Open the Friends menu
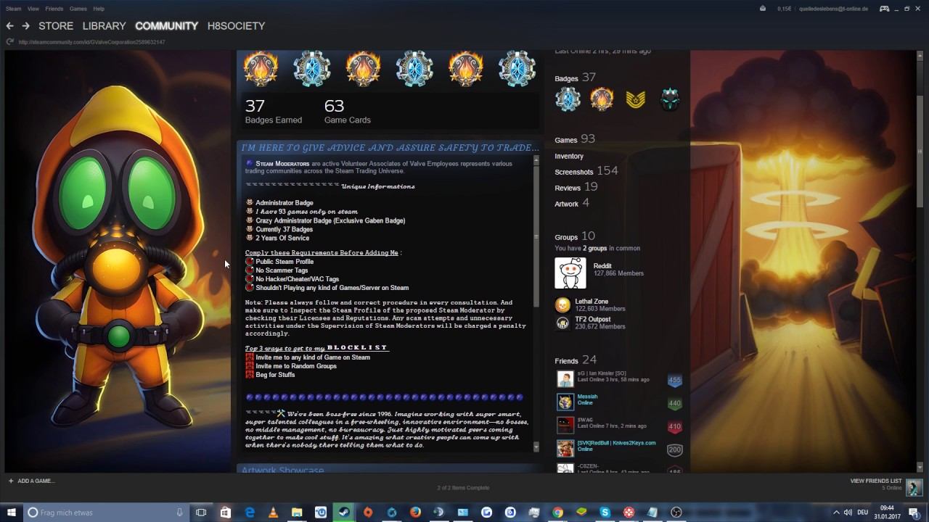929x522 pixels. click(x=54, y=9)
